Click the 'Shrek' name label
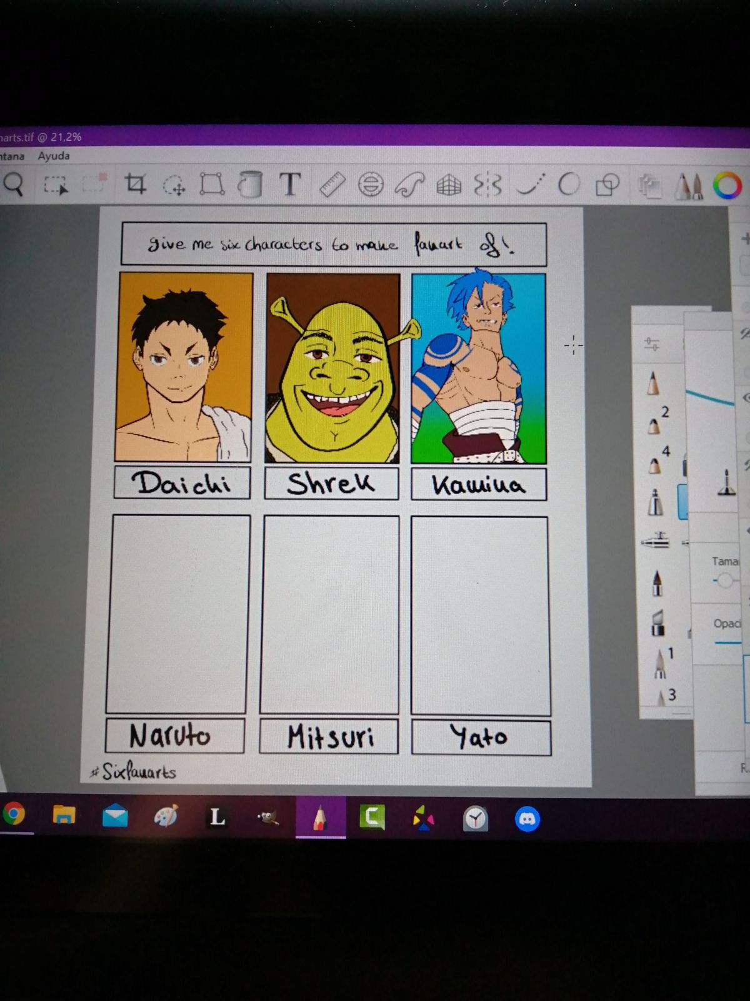The image size is (750, 1001). click(x=331, y=484)
